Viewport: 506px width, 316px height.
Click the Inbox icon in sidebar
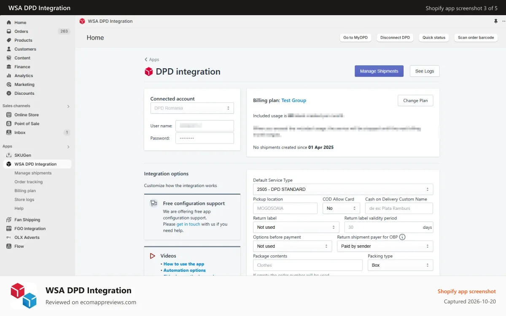tap(9, 132)
